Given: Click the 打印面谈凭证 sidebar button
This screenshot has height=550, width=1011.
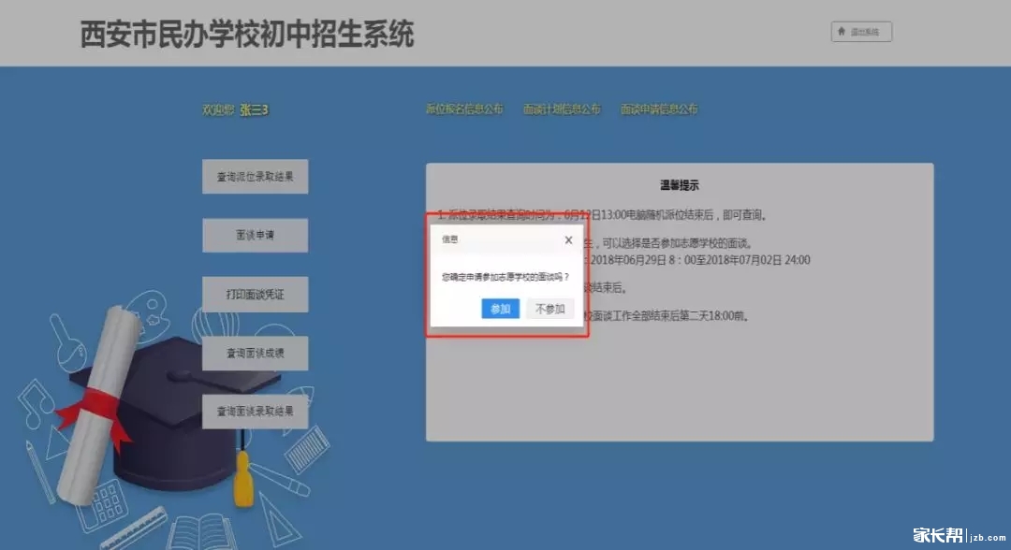Looking at the screenshot, I should (255, 295).
